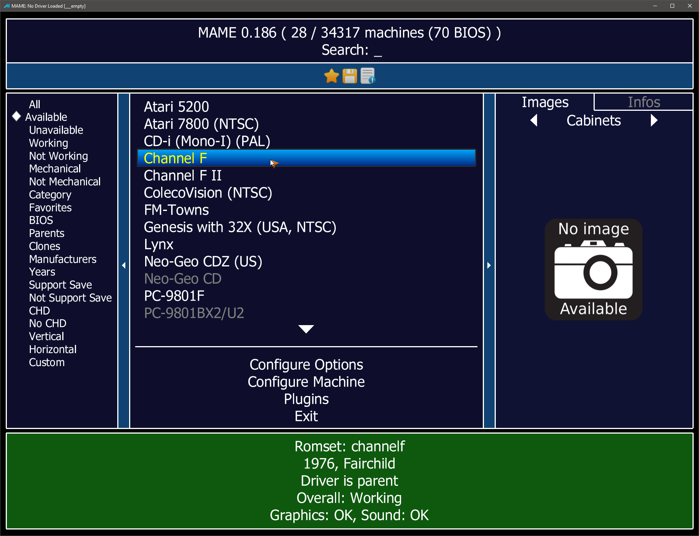
Task: Click the floppy disk save icon
Action: pyautogui.click(x=349, y=76)
